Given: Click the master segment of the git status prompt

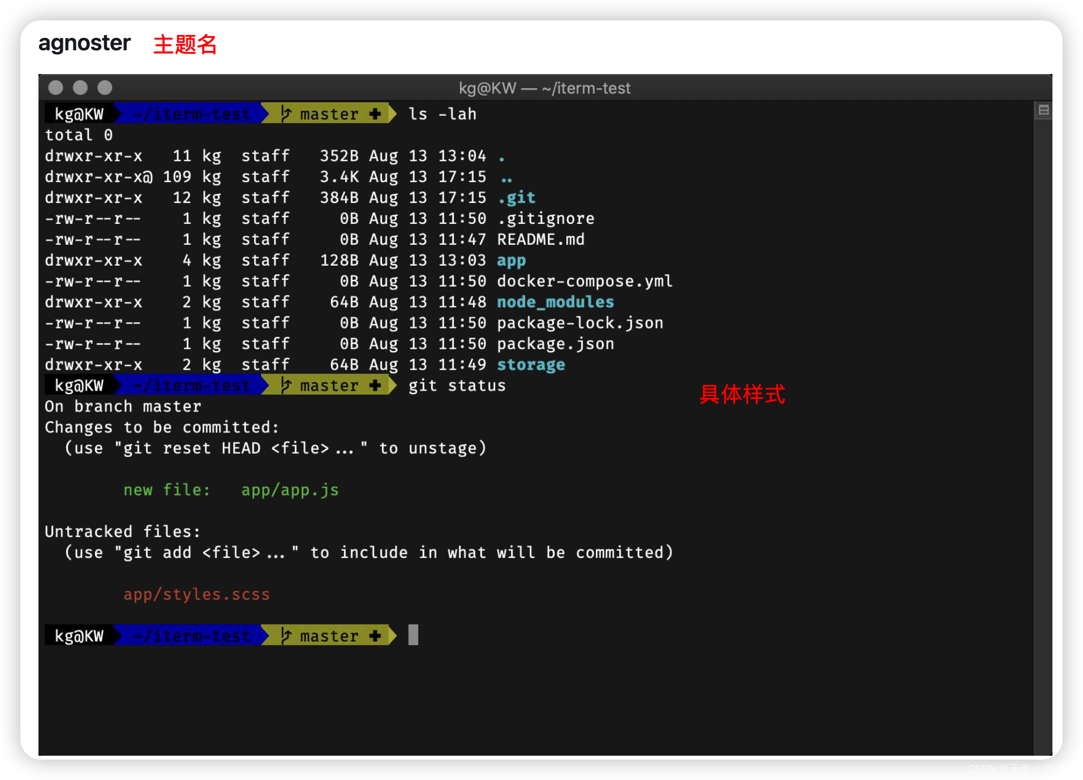Looking at the screenshot, I should (330, 385).
